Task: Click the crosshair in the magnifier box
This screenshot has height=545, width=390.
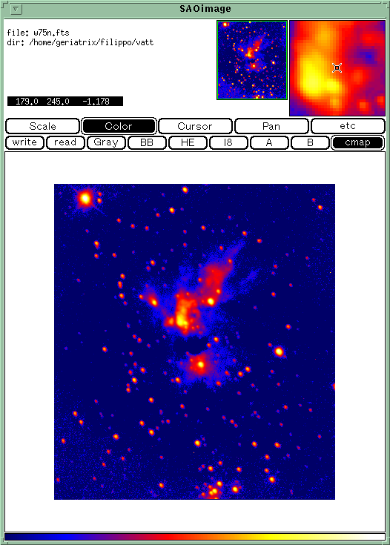Action: point(337,67)
